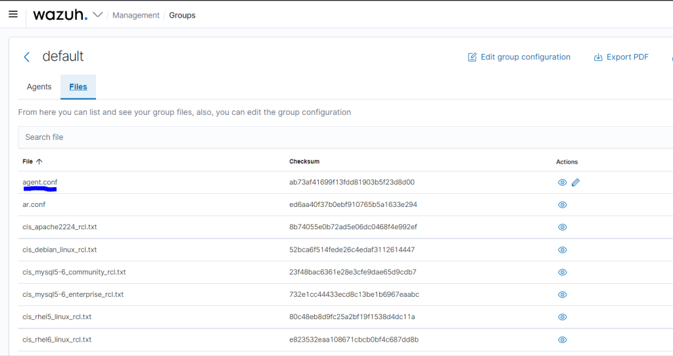673x356 pixels.
Task: Focus the Search file input field
Action: (346, 137)
